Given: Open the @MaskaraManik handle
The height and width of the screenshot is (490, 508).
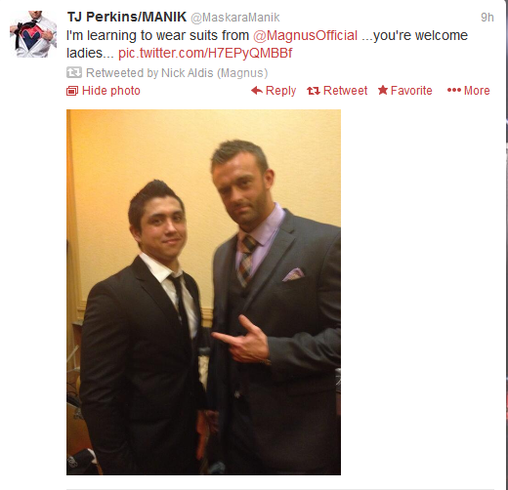Looking at the screenshot, I should pos(234,18).
